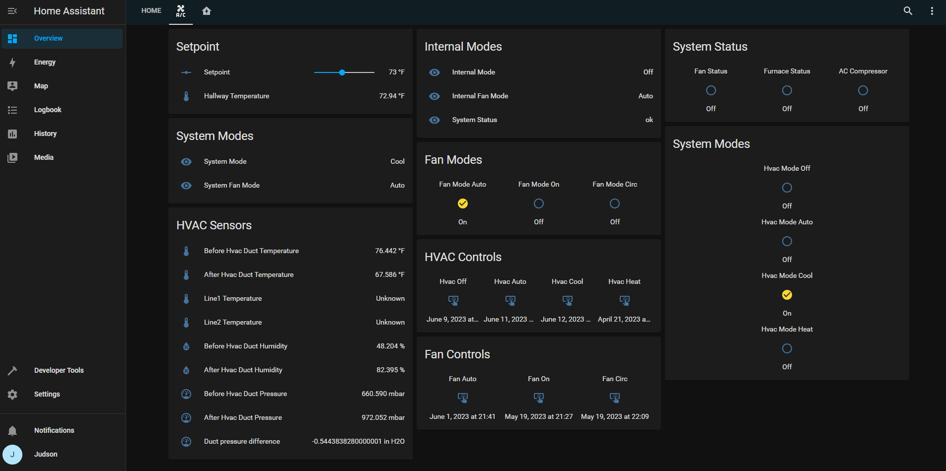The image size is (946, 471).
Task: Toggle the Fan Mode Auto checkmark
Action: (x=462, y=203)
